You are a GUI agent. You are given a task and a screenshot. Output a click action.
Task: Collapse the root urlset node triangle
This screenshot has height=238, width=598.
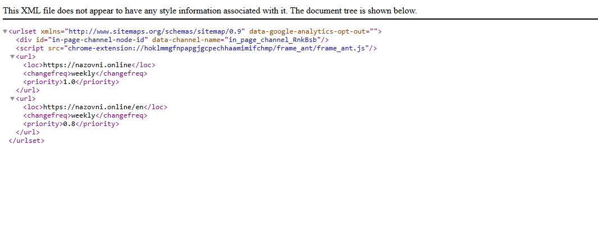tap(5, 31)
